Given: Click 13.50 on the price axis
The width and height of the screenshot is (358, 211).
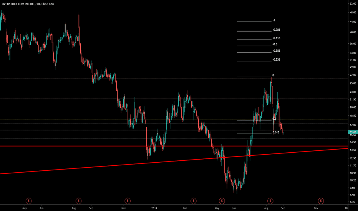Looking at the screenshot, I should pos(353,150).
